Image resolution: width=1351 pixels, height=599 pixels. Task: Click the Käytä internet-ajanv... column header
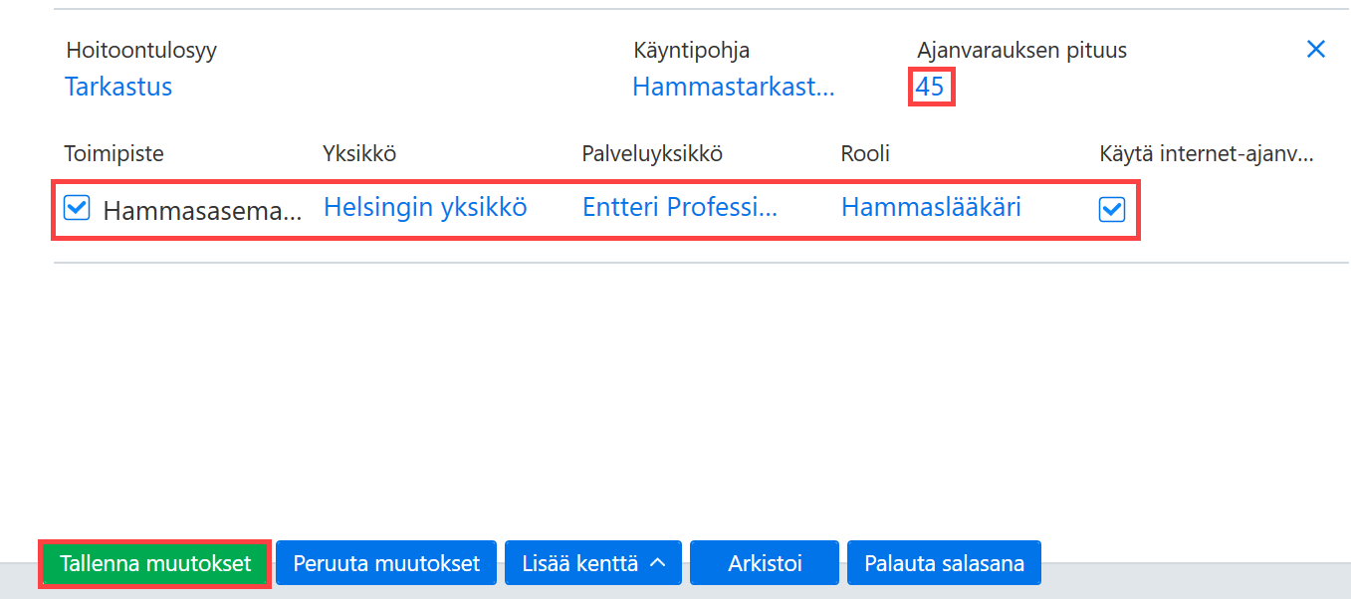[x=1207, y=153]
